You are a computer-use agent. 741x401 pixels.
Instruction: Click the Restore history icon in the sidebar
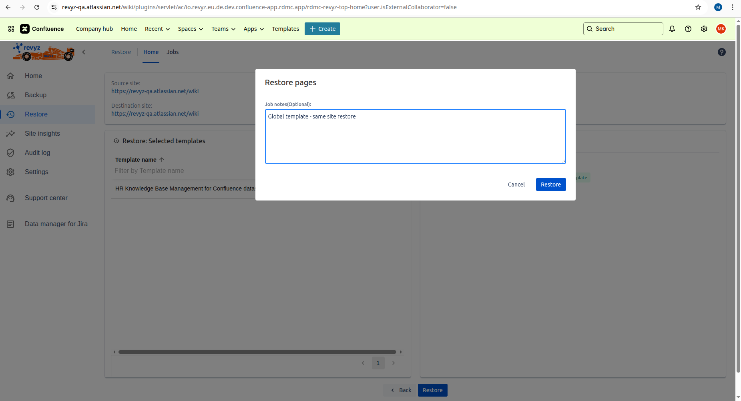pos(11,114)
